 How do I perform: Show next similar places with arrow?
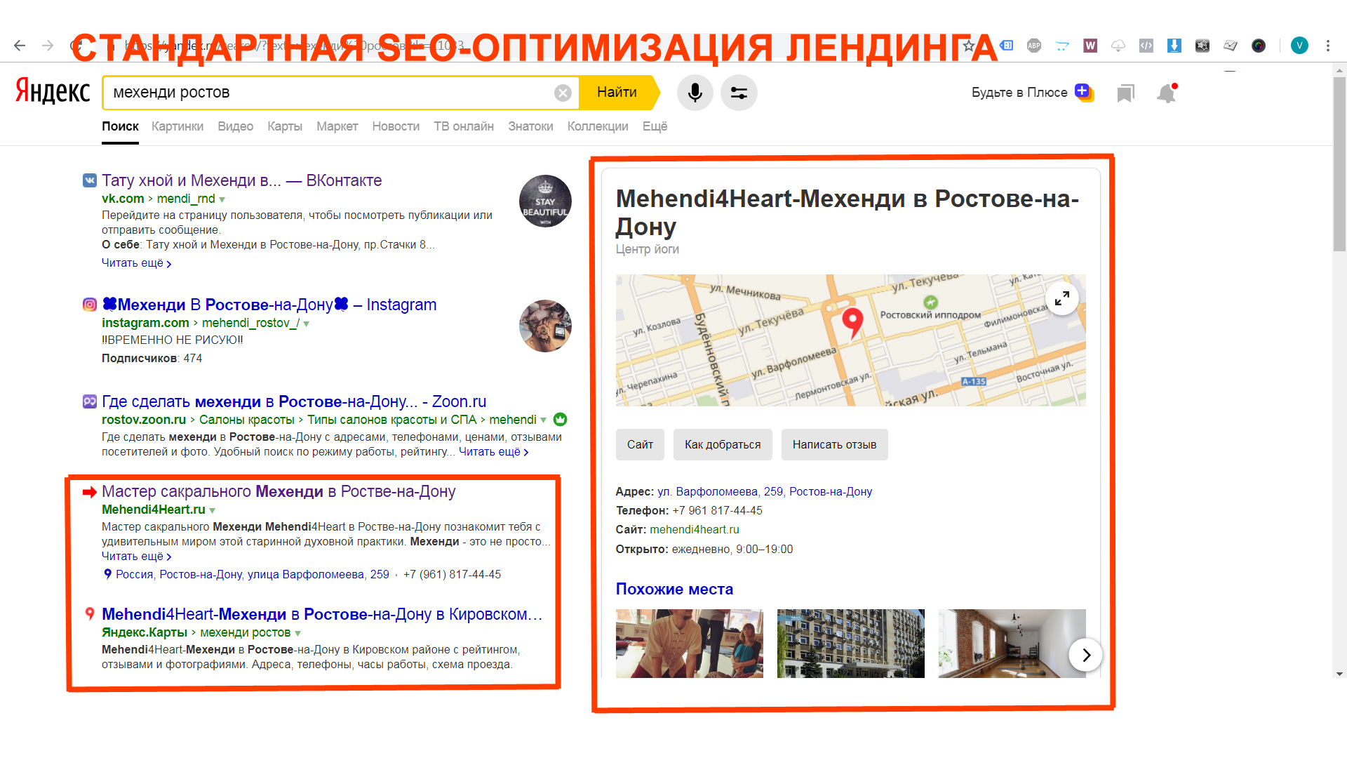[1086, 655]
